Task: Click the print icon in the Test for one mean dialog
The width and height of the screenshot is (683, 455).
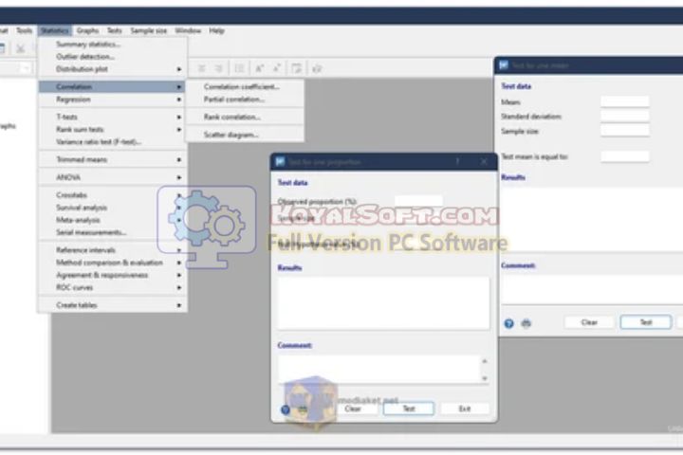Action: [x=526, y=323]
